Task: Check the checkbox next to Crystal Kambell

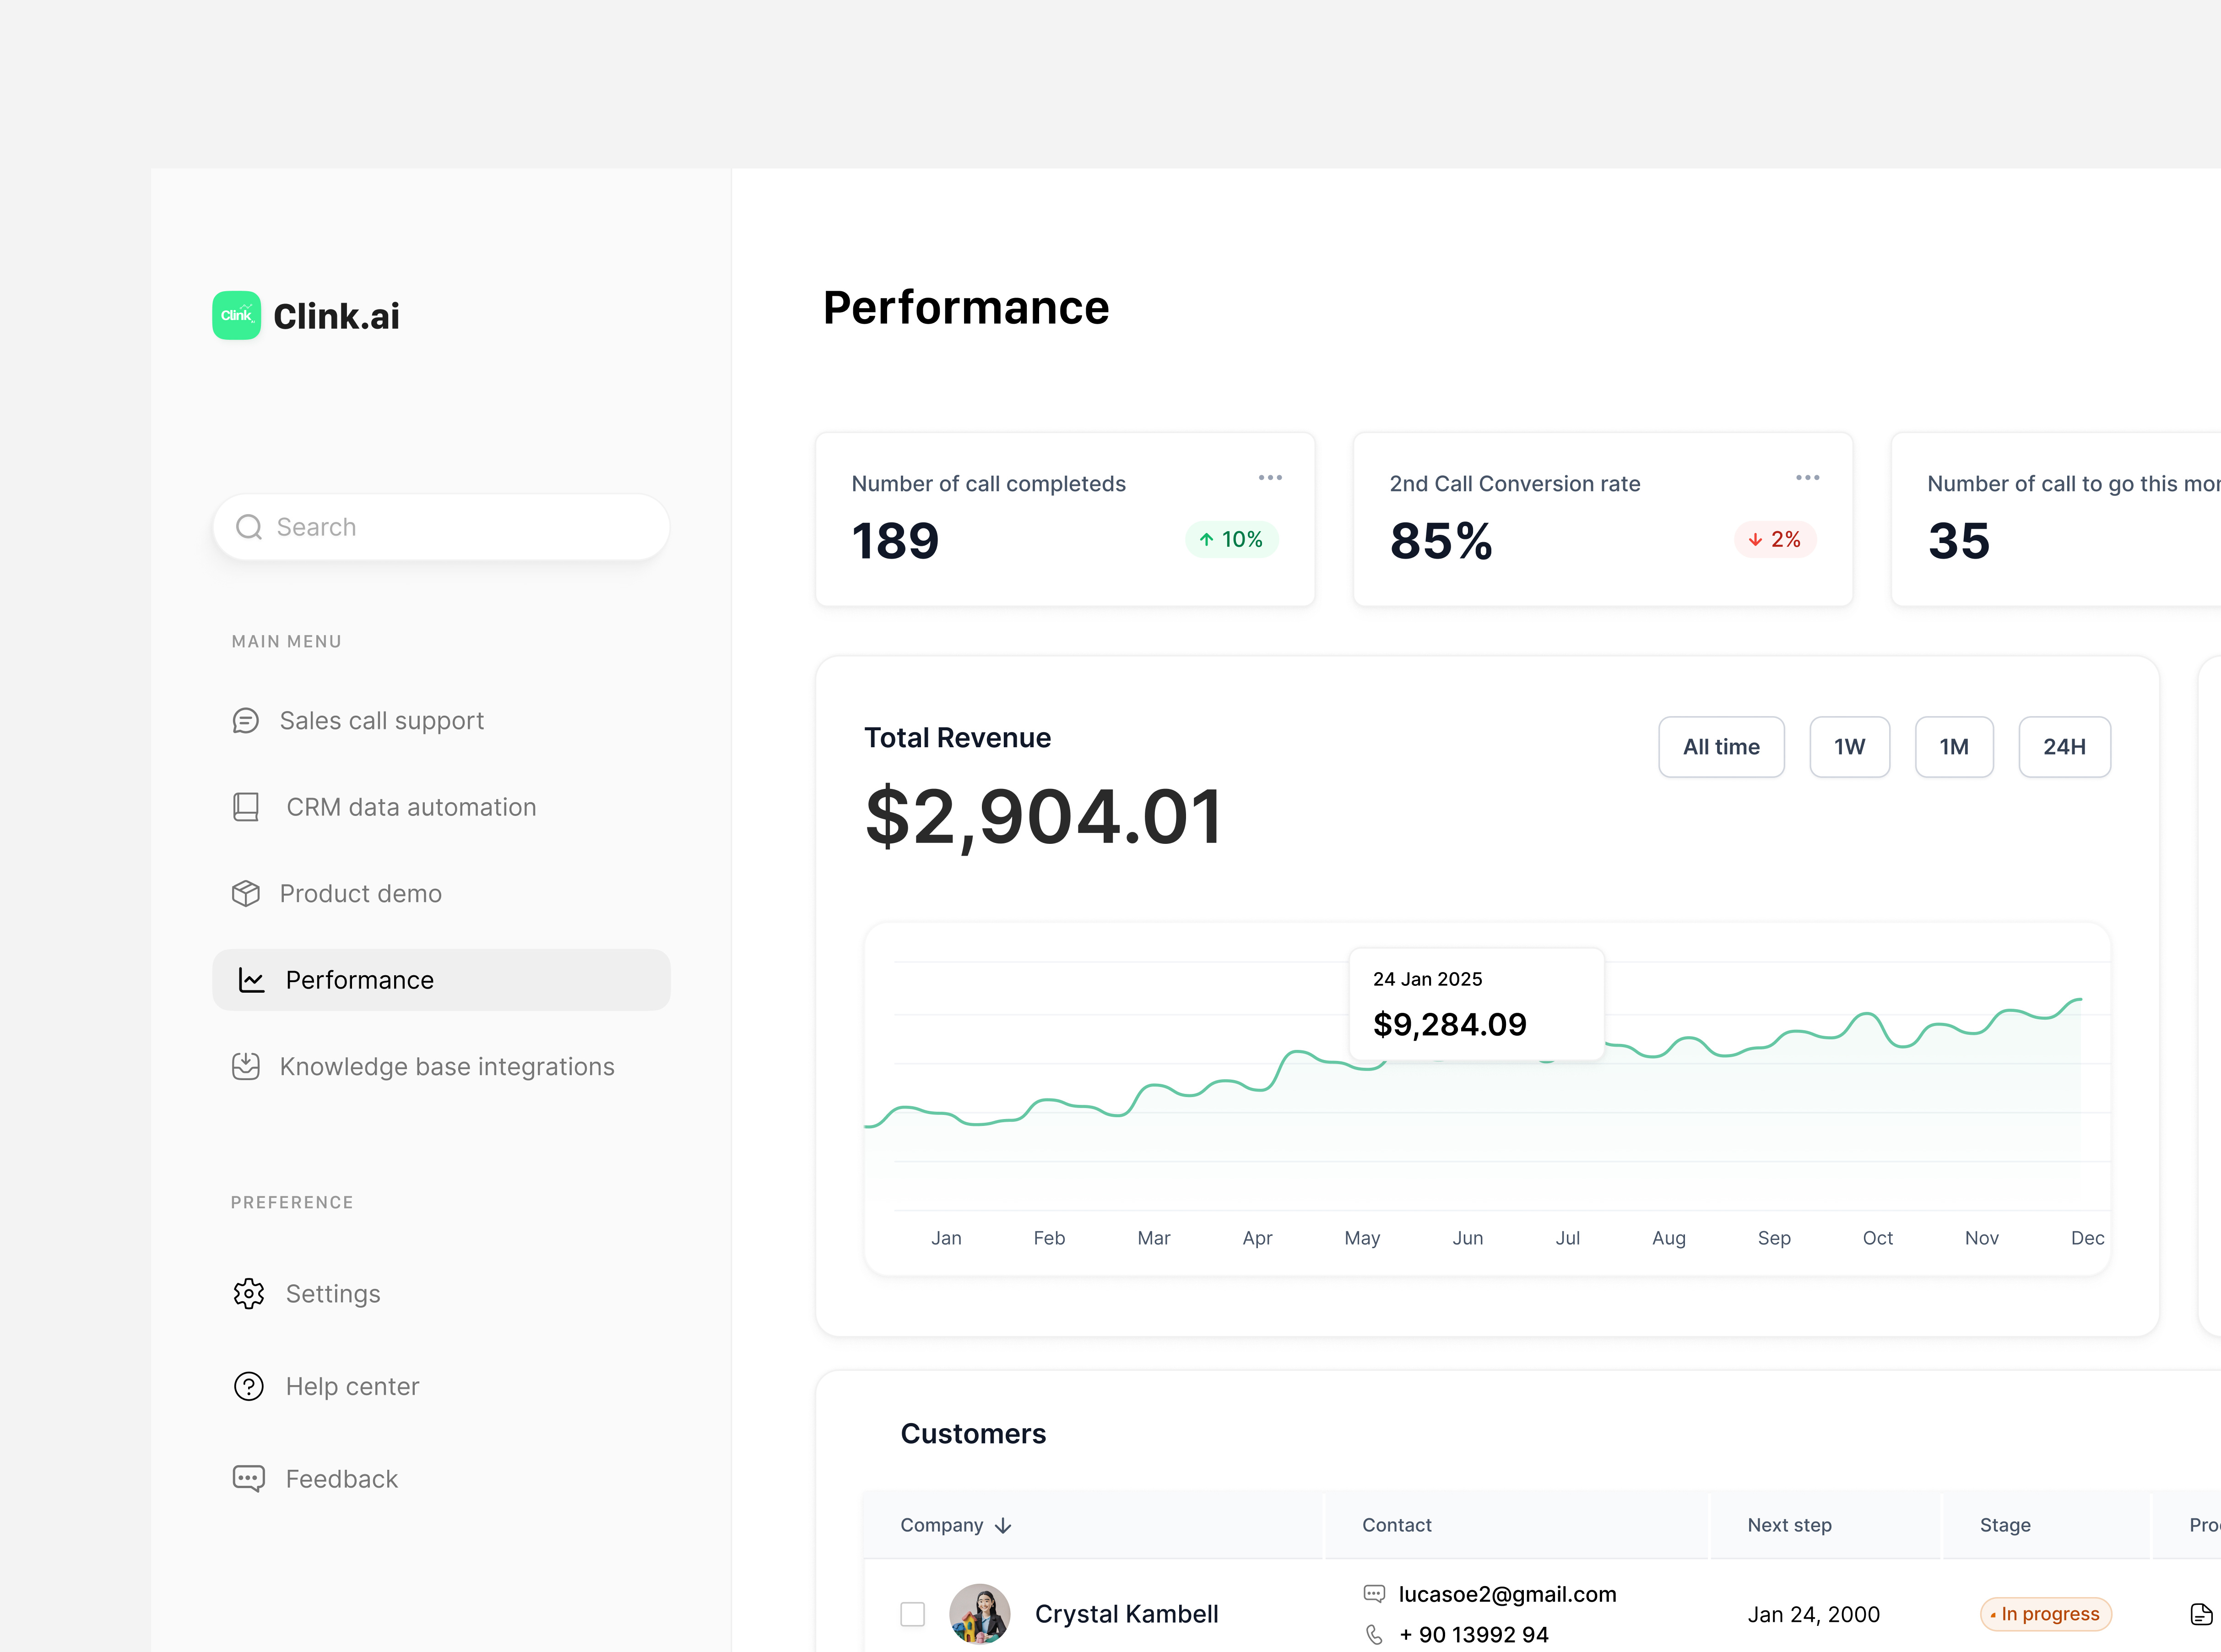Action: tap(913, 1614)
